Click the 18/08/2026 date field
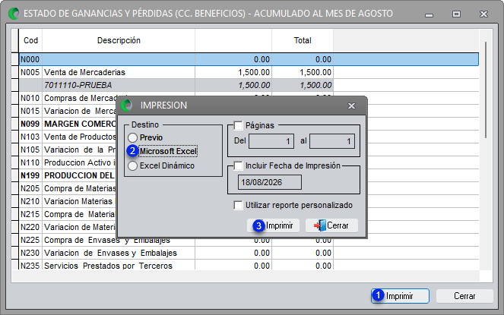504x315 pixels. tap(270, 182)
